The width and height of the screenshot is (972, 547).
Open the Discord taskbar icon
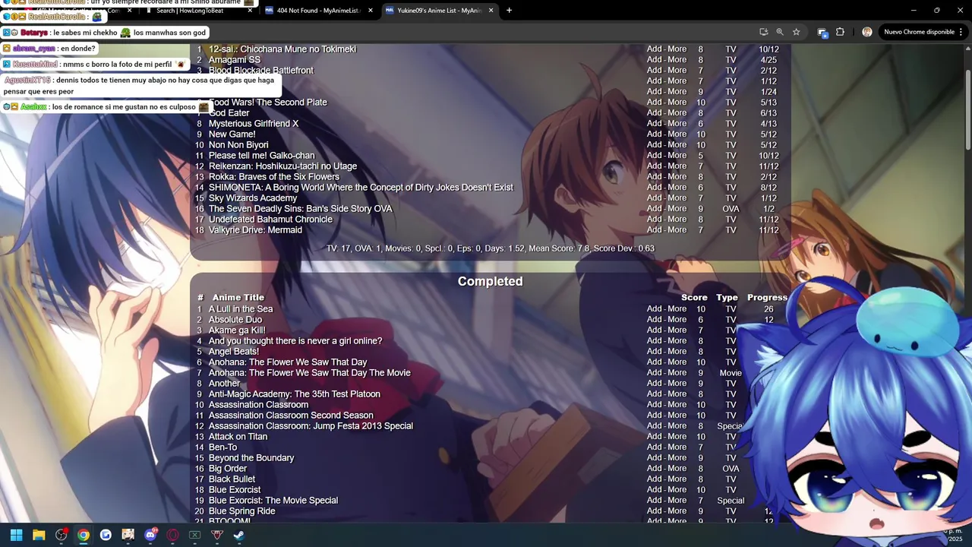(150, 535)
